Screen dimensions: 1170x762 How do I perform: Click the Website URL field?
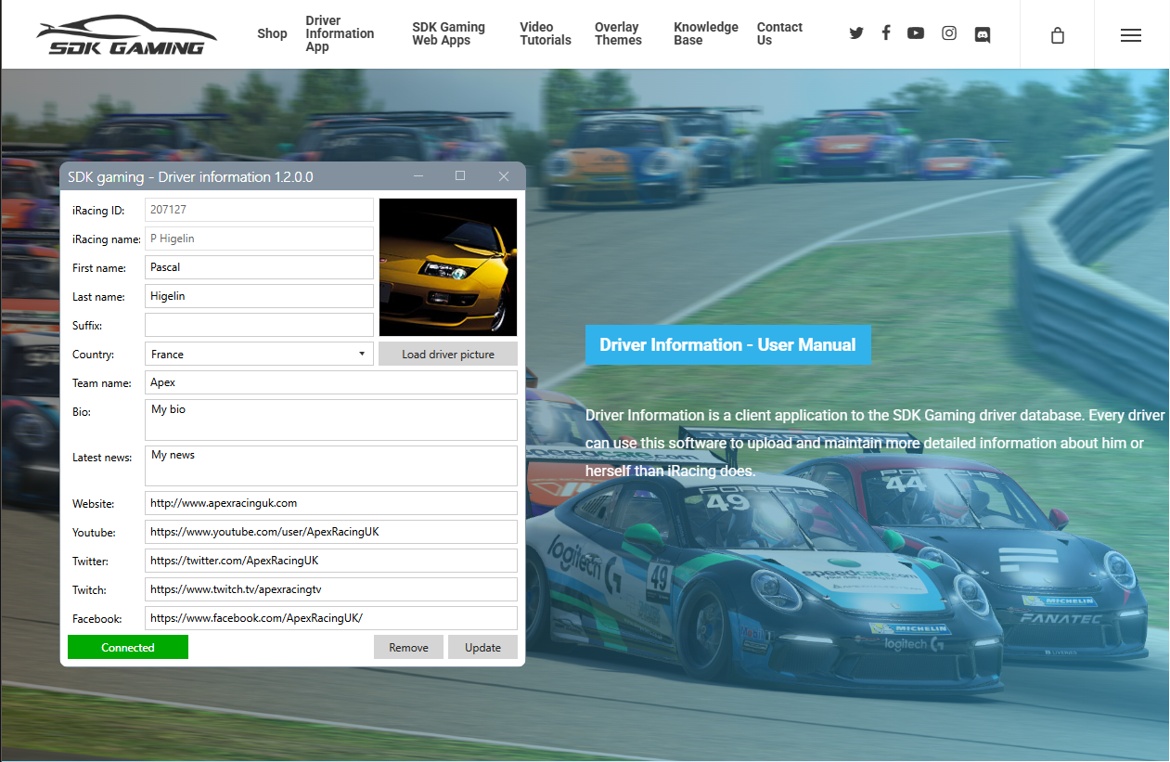click(x=331, y=503)
